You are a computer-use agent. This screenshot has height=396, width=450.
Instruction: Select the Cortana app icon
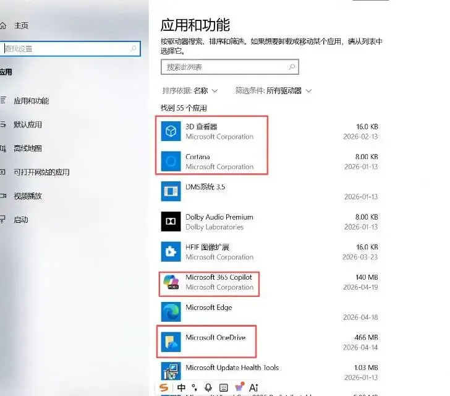171,161
